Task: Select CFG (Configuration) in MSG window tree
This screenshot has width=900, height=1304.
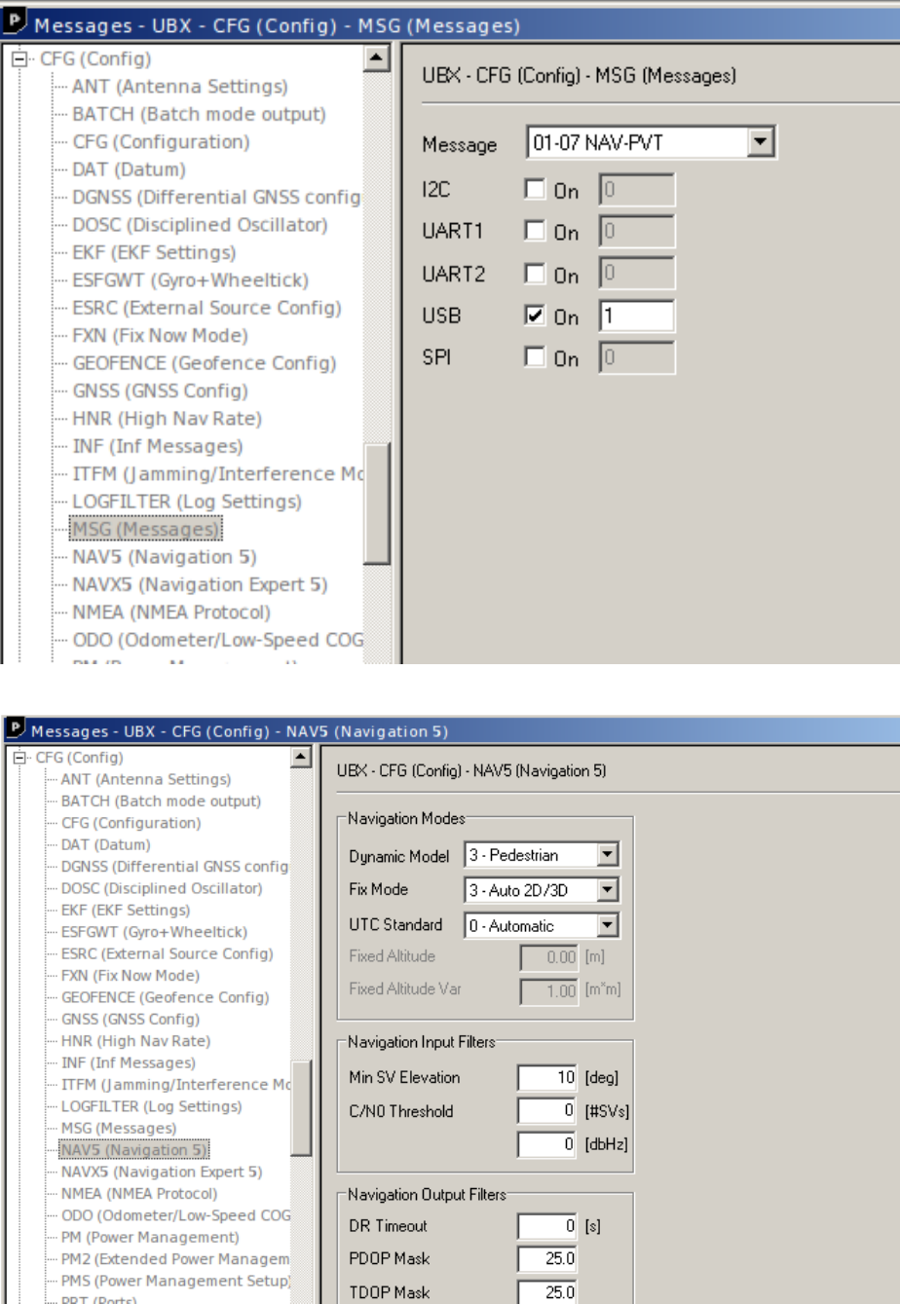Action: click(x=161, y=141)
